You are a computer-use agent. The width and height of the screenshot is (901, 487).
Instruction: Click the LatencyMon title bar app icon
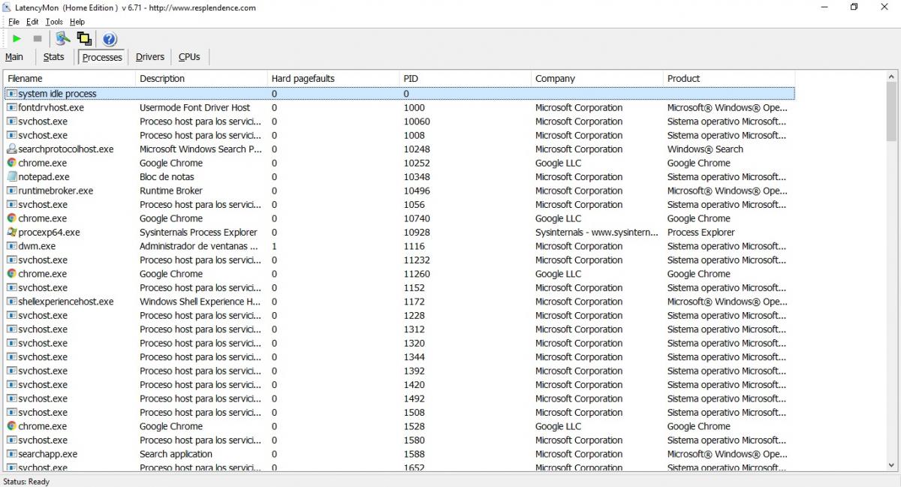pos(7,8)
